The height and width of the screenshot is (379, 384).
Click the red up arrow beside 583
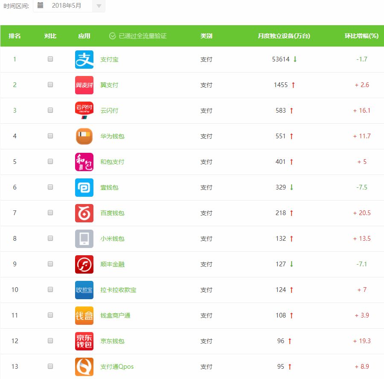point(291,111)
